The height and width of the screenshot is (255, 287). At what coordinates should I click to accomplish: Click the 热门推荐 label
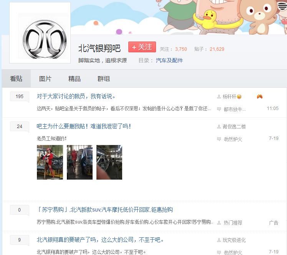click(233, 223)
